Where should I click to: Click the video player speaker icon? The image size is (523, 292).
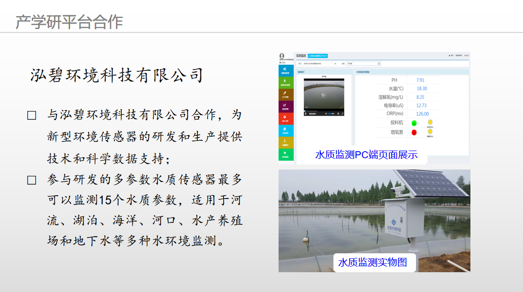click(326, 114)
